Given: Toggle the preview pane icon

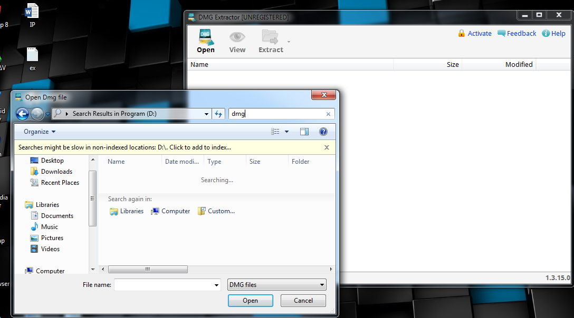Looking at the screenshot, I should coord(304,132).
